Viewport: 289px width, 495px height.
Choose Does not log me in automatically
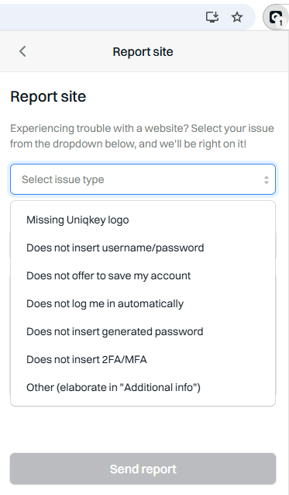[143, 303]
